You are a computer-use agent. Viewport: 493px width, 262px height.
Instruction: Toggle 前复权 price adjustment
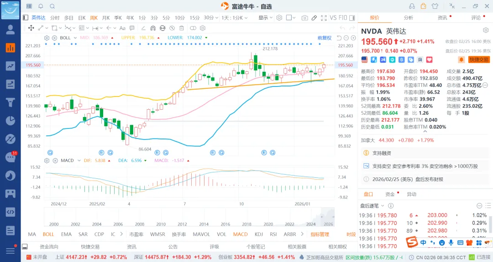[325, 38]
